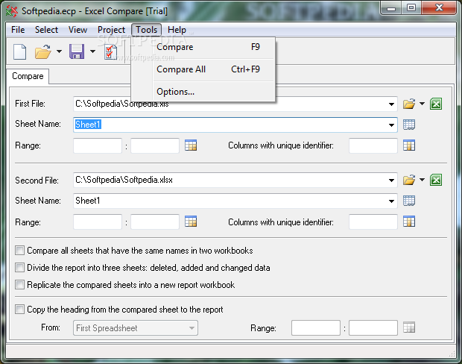The height and width of the screenshot is (364, 462).
Task: Choose Second File unique identifier columns icon
Action: pos(409,222)
